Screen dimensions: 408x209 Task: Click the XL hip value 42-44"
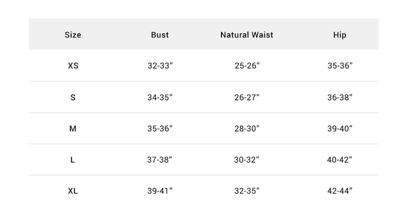tap(340, 191)
